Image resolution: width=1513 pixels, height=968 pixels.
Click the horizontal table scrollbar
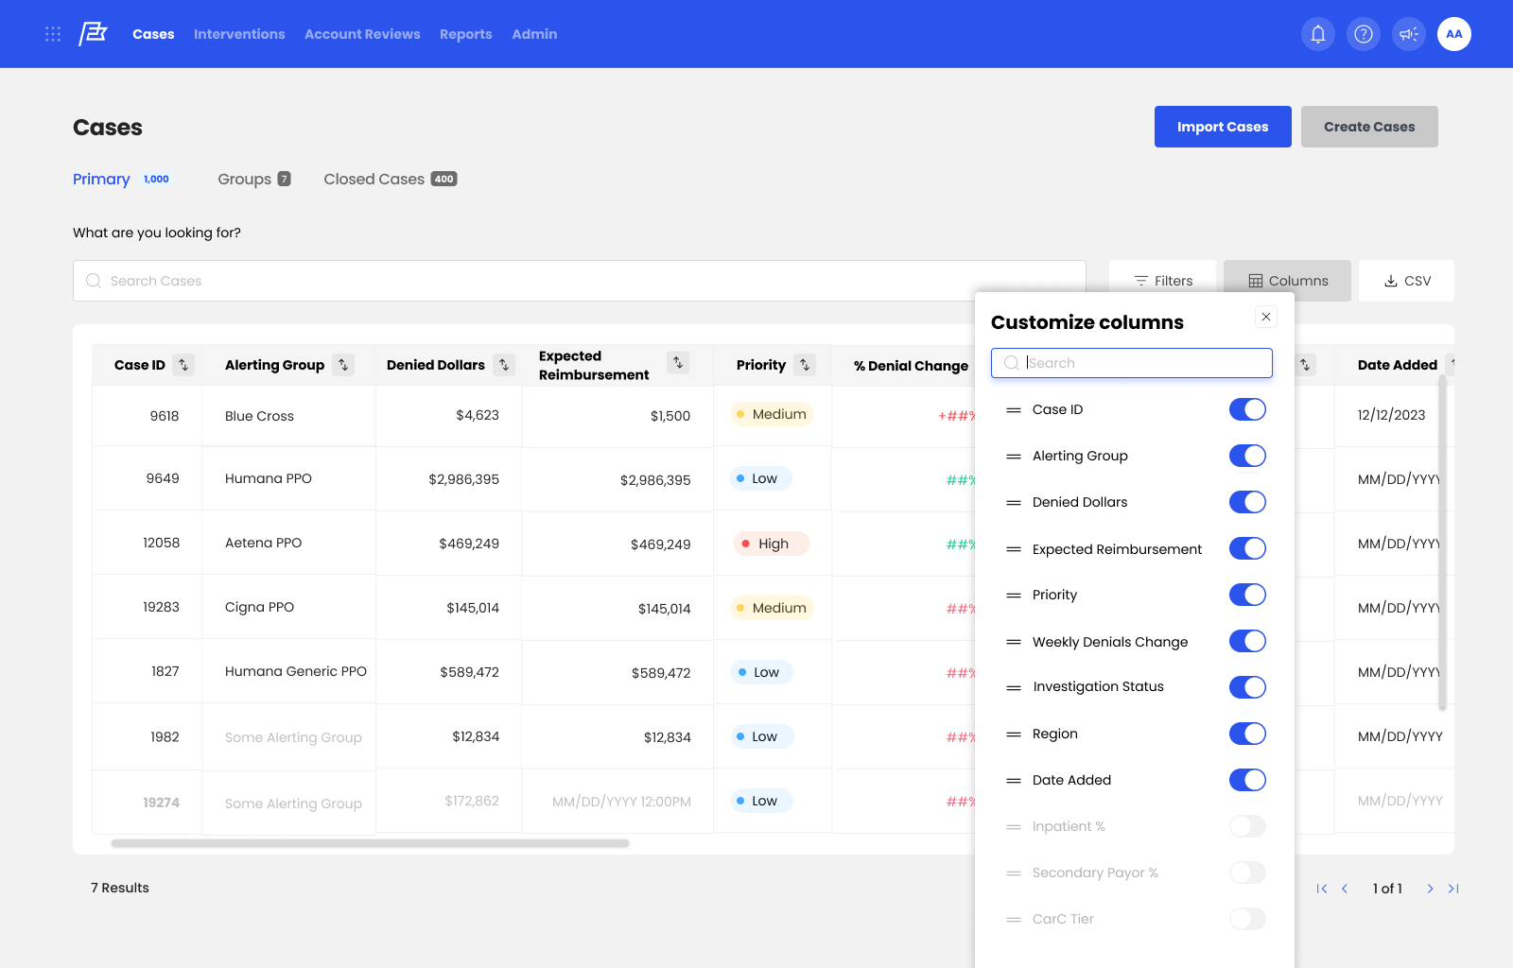point(370,843)
